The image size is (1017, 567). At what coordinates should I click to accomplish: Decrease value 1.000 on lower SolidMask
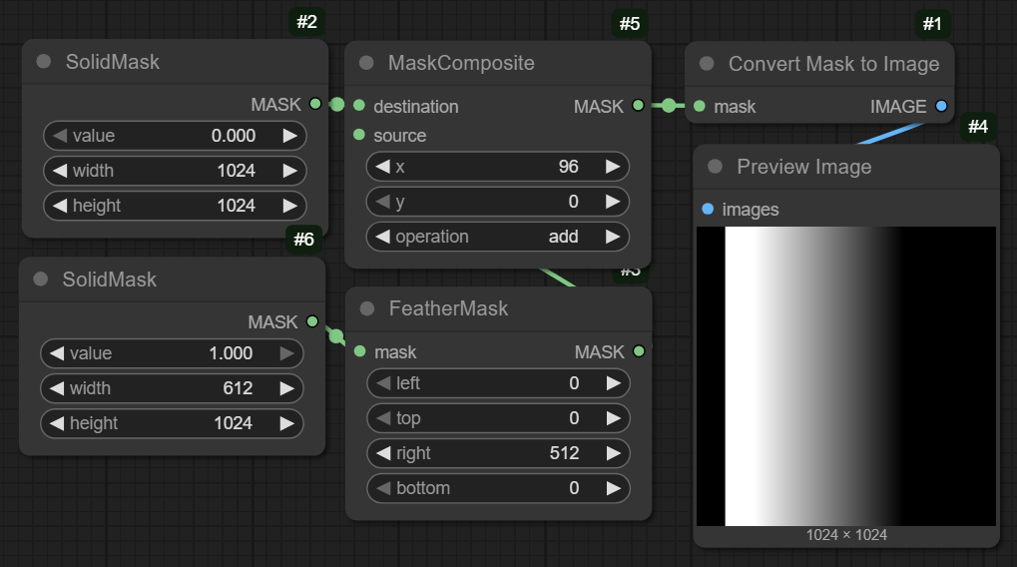(57, 353)
